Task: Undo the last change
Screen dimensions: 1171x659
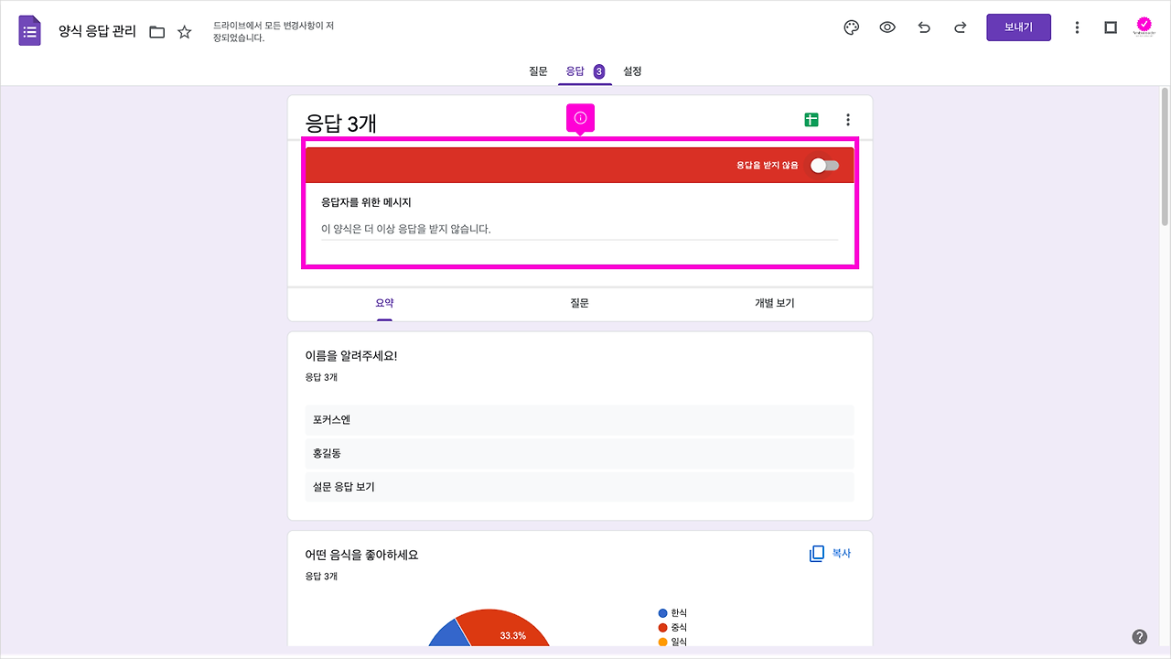Action: [x=924, y=27]
